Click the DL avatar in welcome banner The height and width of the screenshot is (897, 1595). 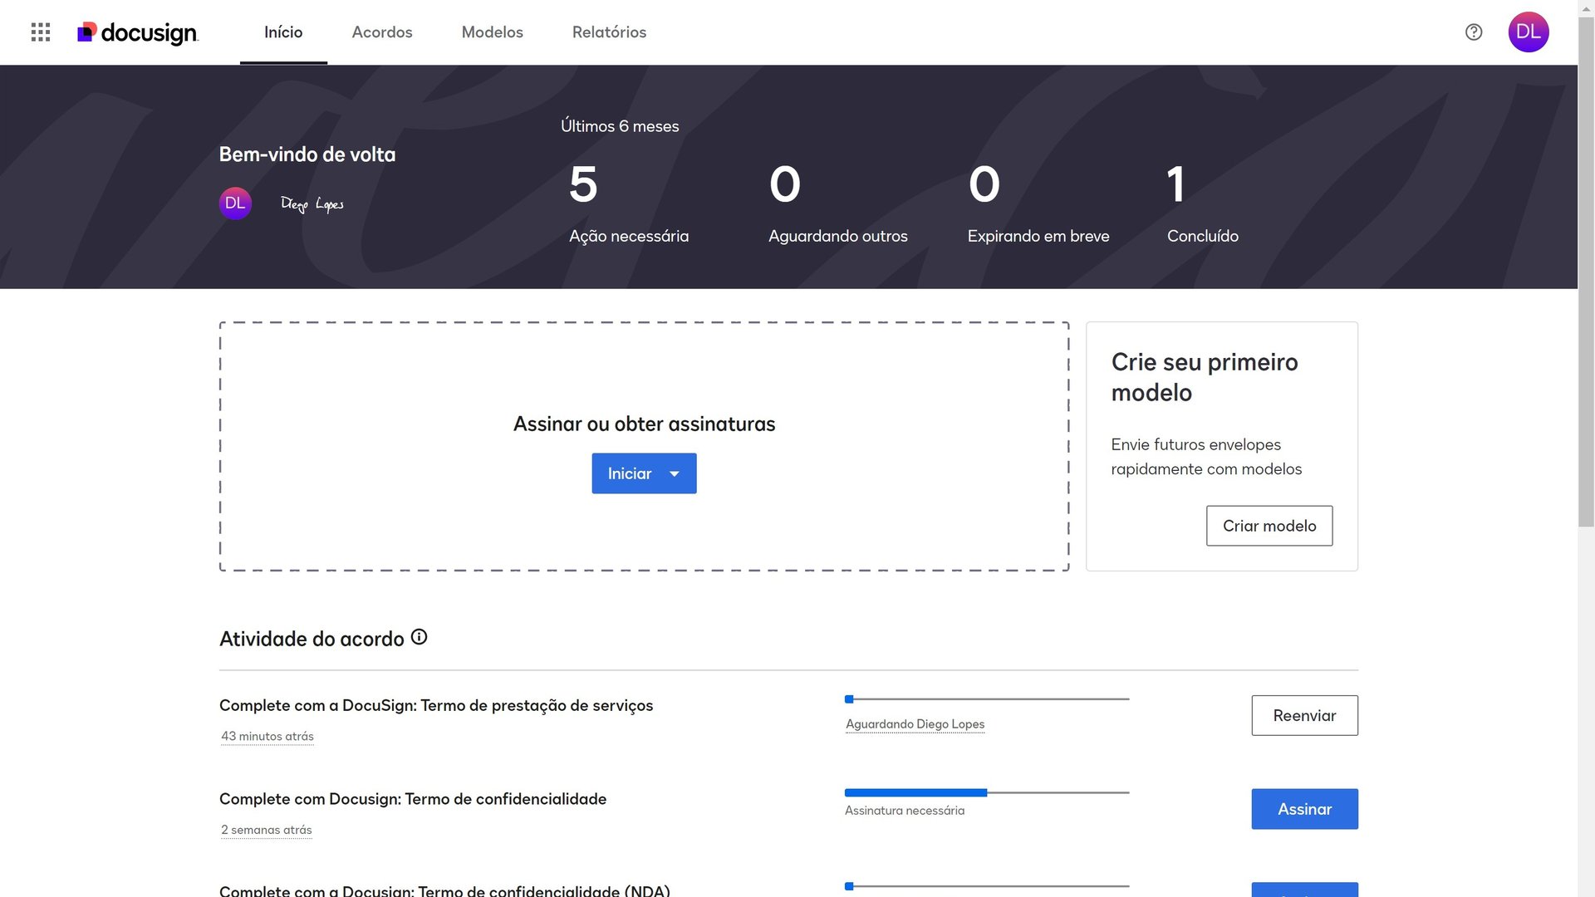(235, 203)
